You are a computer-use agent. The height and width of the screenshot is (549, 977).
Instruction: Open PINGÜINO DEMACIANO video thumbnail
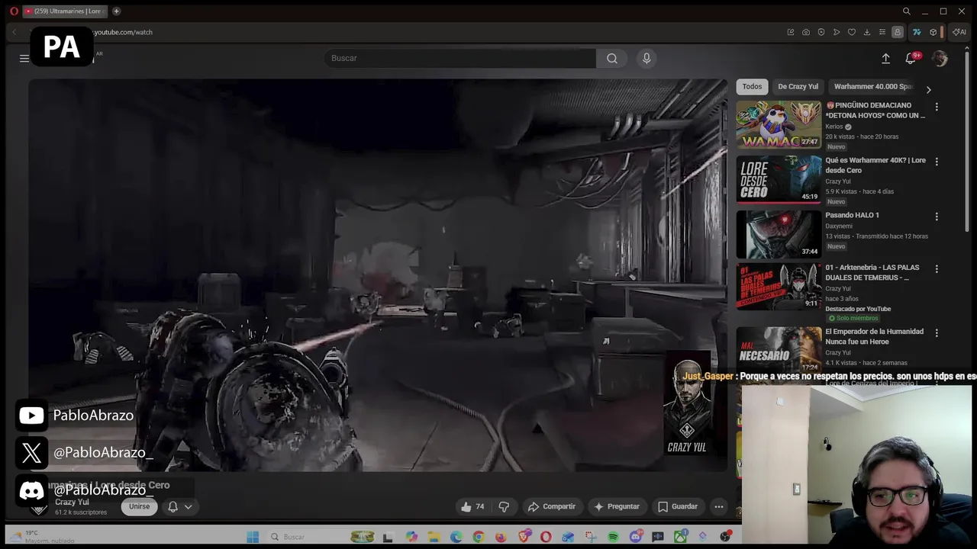pyautogui.click(x=779, y=124)
